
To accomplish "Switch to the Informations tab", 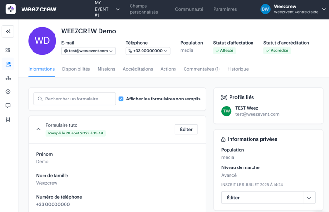I will pyautogui.click(x=41, y=69).
